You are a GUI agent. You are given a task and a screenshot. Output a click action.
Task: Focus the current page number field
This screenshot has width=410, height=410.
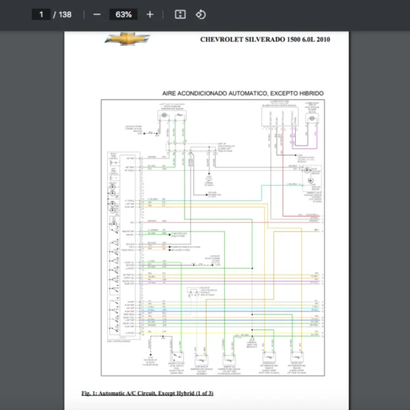coord(41,14)
